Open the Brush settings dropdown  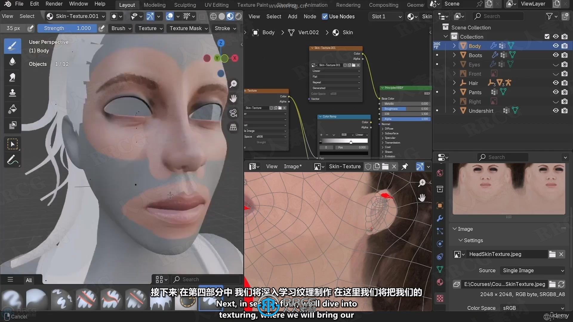pyautogui.click(x=121, y=28)
